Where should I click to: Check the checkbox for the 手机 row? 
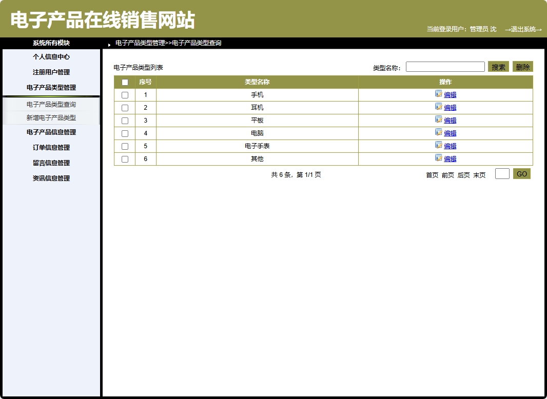pos(124,94)
